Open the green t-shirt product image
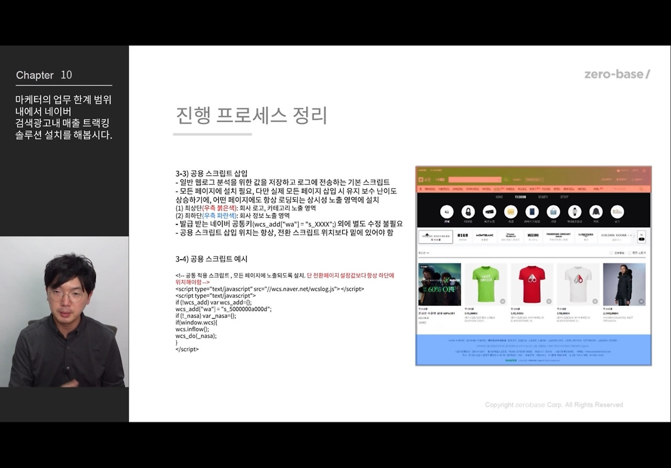This screenshot has width=671, height=468. coord(485,284)
